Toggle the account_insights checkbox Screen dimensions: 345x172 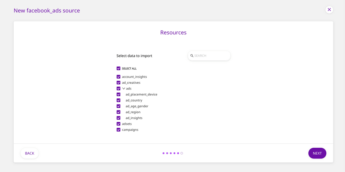pos(119,77)
